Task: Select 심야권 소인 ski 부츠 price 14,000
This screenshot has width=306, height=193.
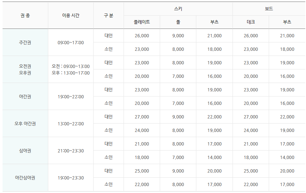Action: pyautogui.click(x=214, y=157)
